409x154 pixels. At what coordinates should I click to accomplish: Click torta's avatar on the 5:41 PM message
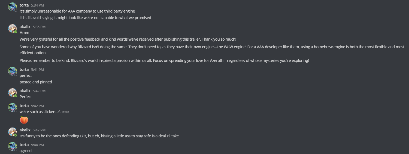[x=13, y=71]
